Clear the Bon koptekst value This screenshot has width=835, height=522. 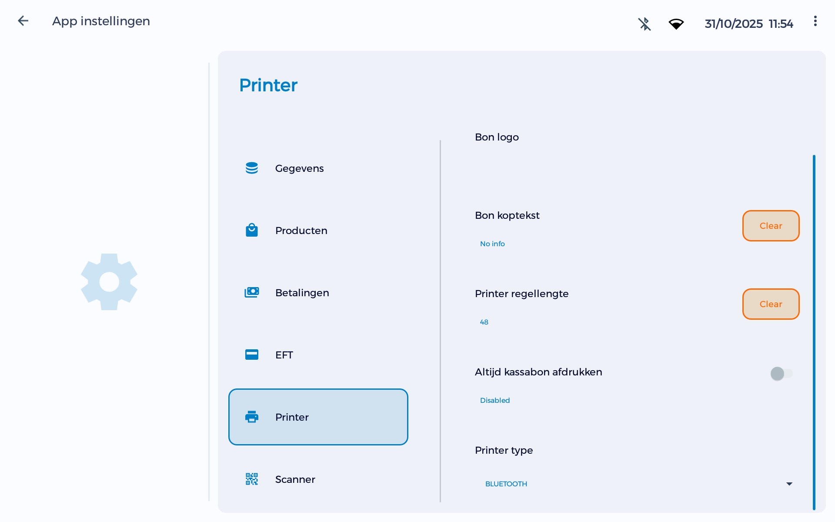point(771,226)
